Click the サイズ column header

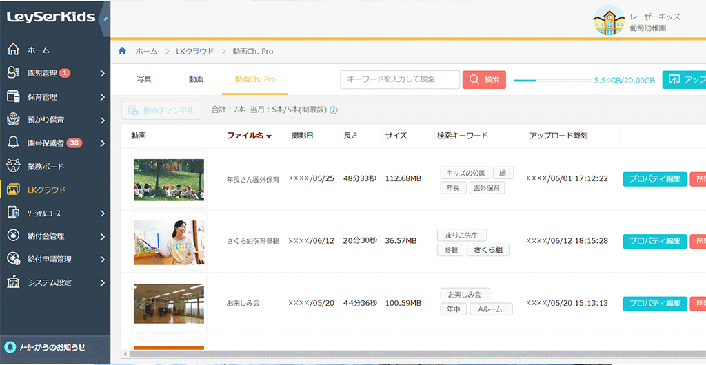click(396, 136)
